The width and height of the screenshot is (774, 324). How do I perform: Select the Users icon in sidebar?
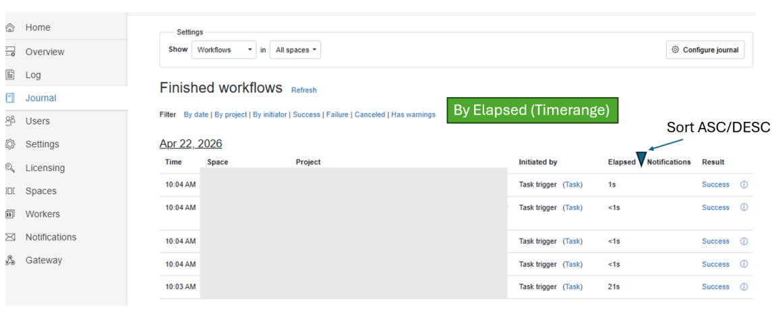(x=10, y=121)
